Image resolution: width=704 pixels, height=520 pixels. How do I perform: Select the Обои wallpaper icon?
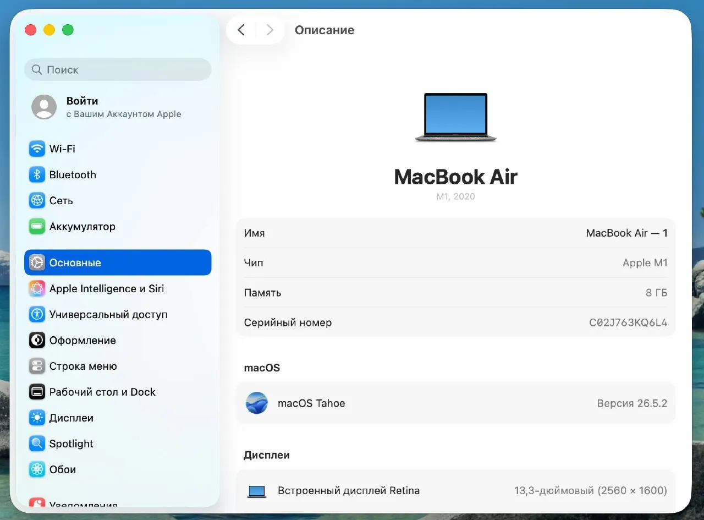pos(37,469)
